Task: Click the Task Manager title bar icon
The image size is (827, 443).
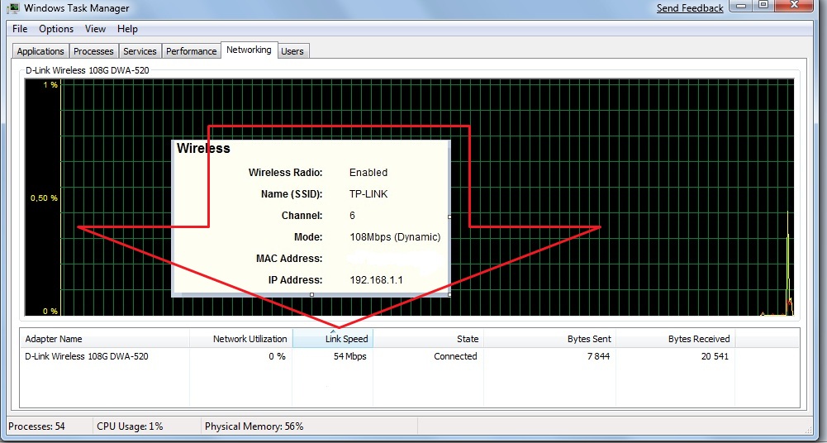Action: [12, 8]
